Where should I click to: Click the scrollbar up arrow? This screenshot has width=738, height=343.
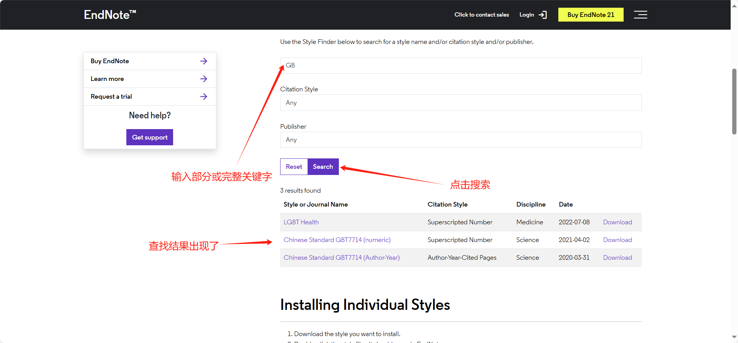[734, 5]
